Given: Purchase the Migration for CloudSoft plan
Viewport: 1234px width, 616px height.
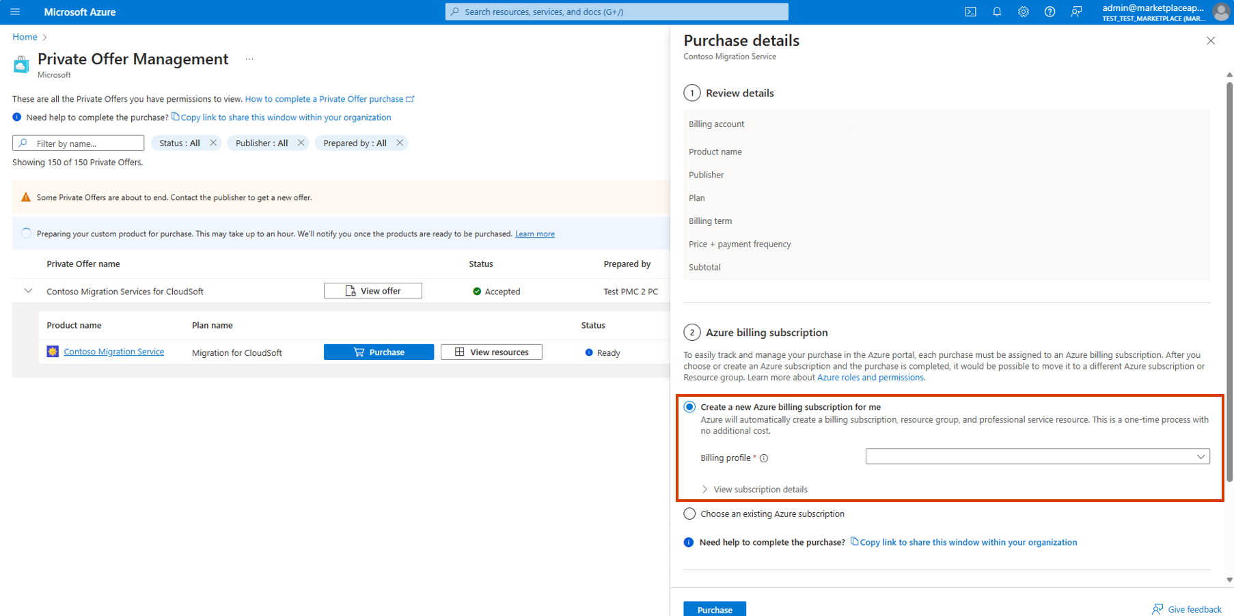Looking at the screenshot, I should tap(379, 351).
